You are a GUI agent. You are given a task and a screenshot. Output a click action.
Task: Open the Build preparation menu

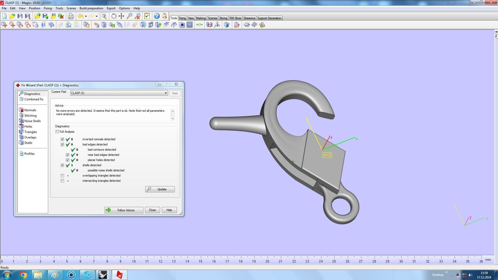tap(91, 8)
